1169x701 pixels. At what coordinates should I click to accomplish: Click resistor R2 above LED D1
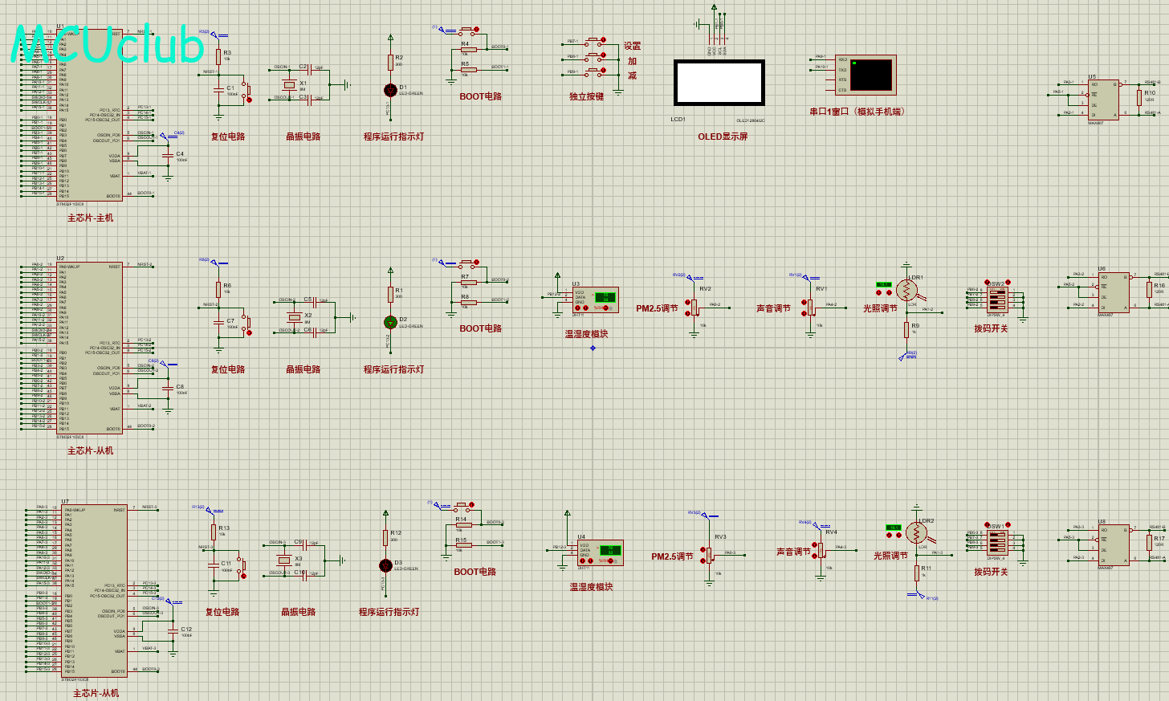[390, 63]
